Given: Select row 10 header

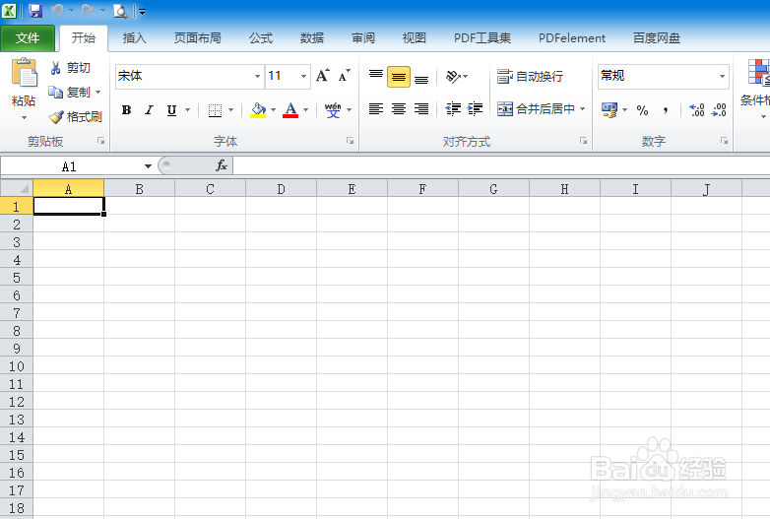Looking at the screenshot, I should point(16,366).
